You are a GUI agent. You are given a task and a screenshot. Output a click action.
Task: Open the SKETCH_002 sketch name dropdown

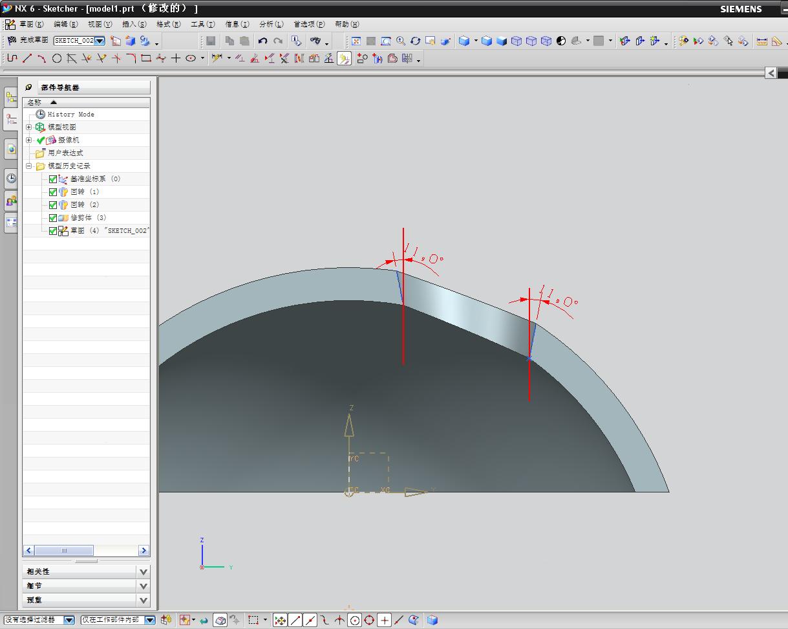100,41
